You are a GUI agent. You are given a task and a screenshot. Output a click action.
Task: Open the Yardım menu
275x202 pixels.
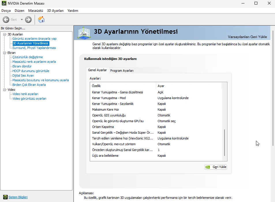(73, 11)
